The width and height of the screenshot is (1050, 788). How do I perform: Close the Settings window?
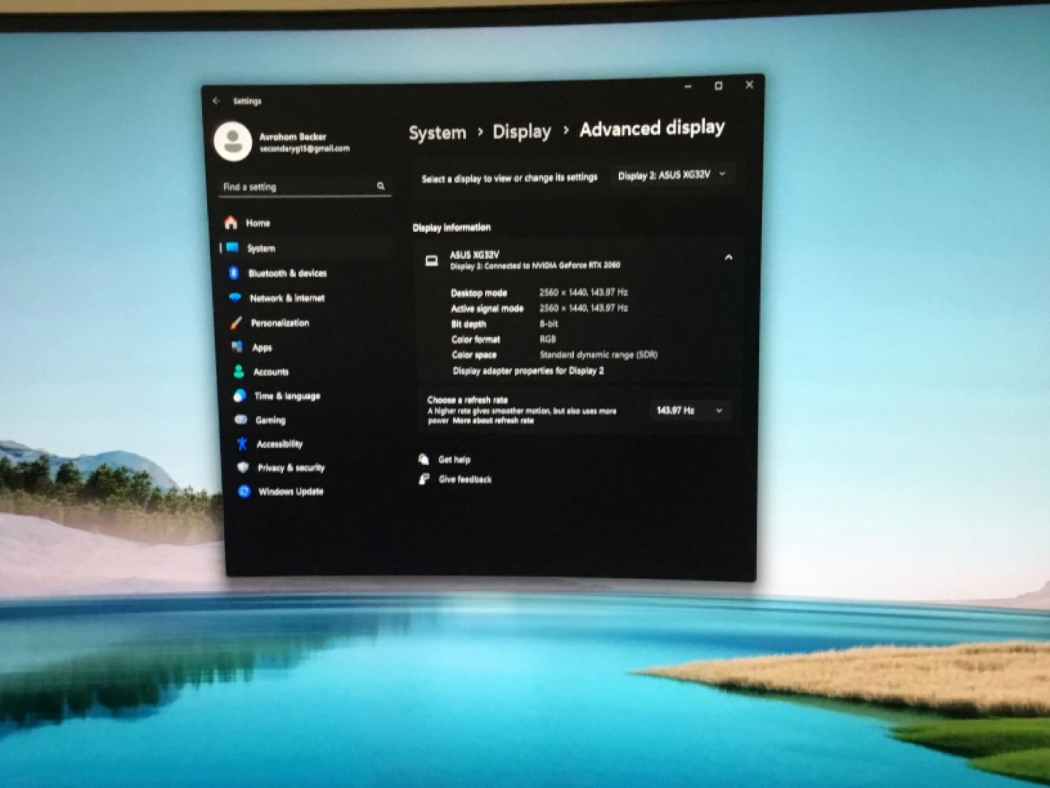[749, 85]
